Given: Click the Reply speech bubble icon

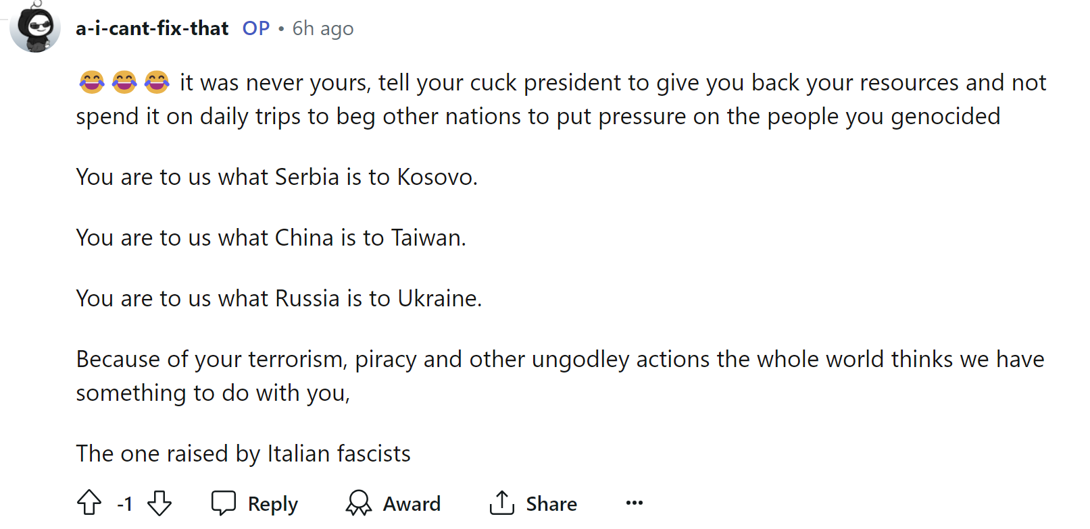Looking at the screenshot, I should click(224, 503).
